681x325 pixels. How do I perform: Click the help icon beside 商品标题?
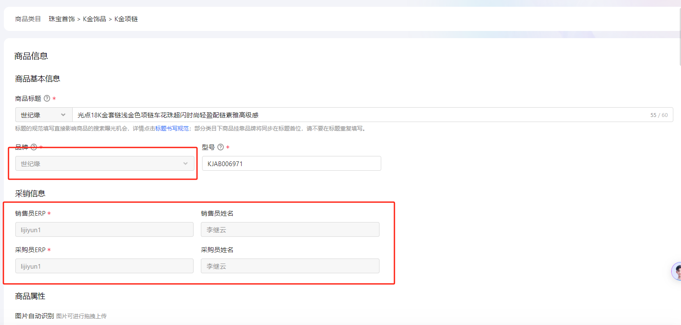(x=47, y=98)
